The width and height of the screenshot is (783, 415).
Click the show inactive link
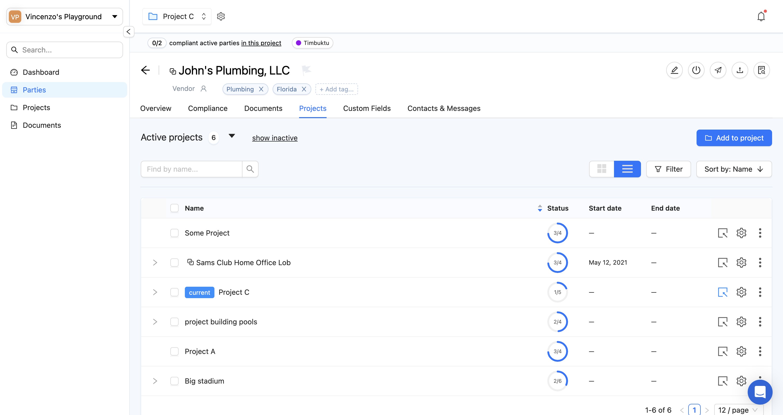tap(274, 138)
